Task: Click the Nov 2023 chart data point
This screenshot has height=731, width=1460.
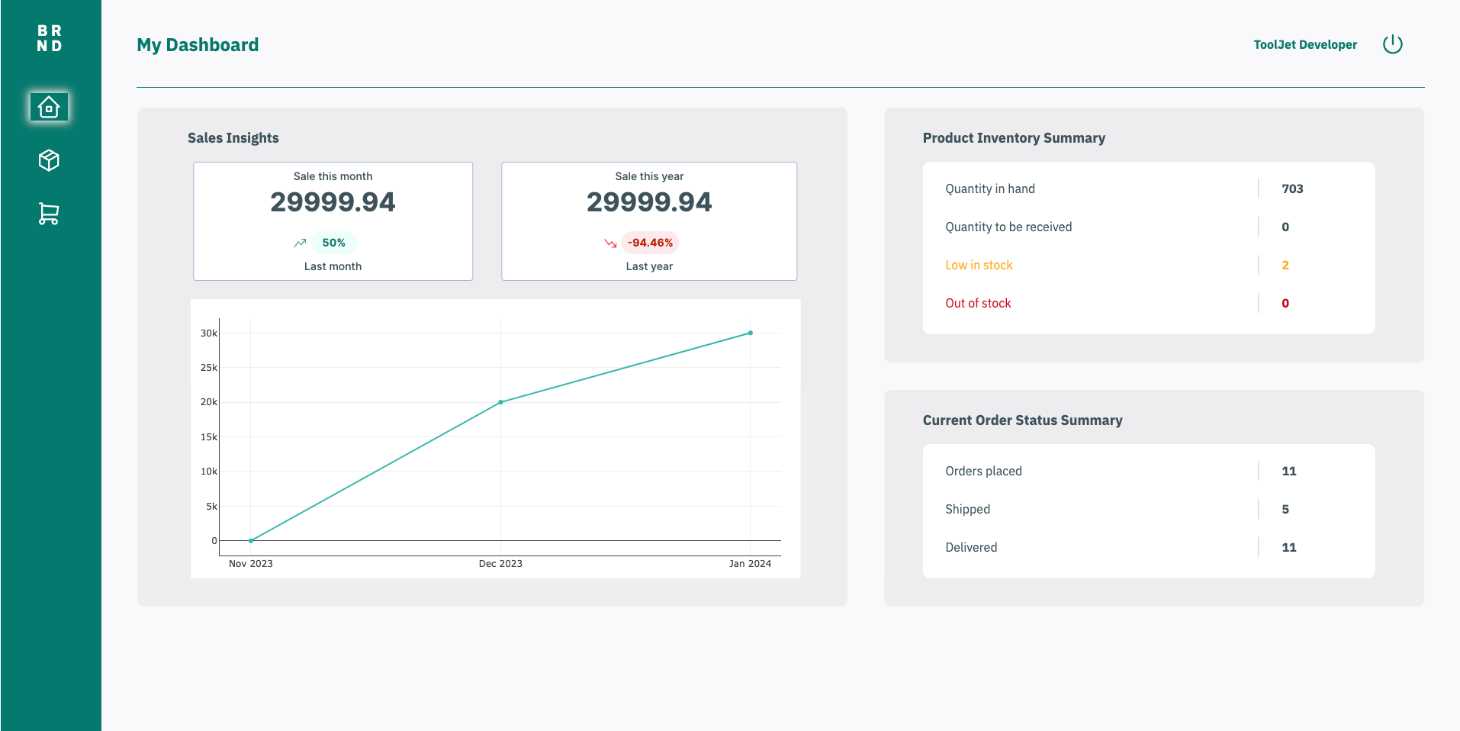Action: pyautogui.click(x=251, y=540)
